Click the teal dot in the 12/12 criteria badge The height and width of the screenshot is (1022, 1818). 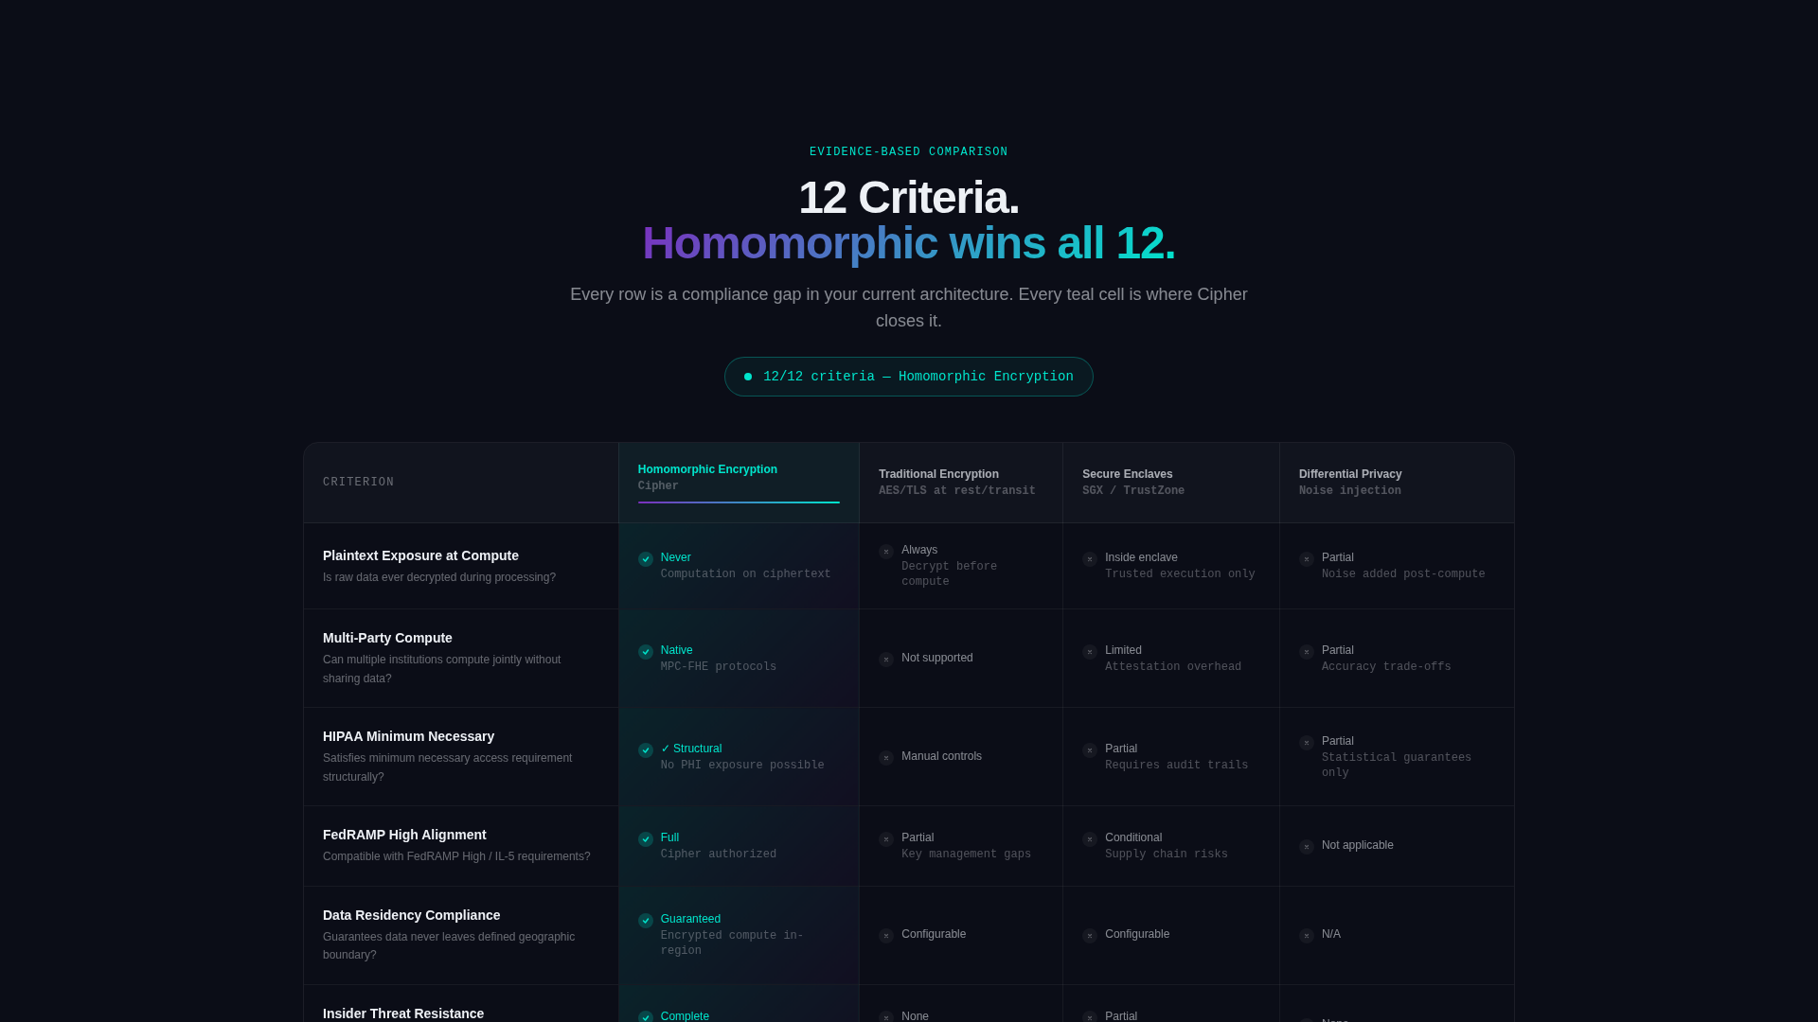(x=748, y=377)
